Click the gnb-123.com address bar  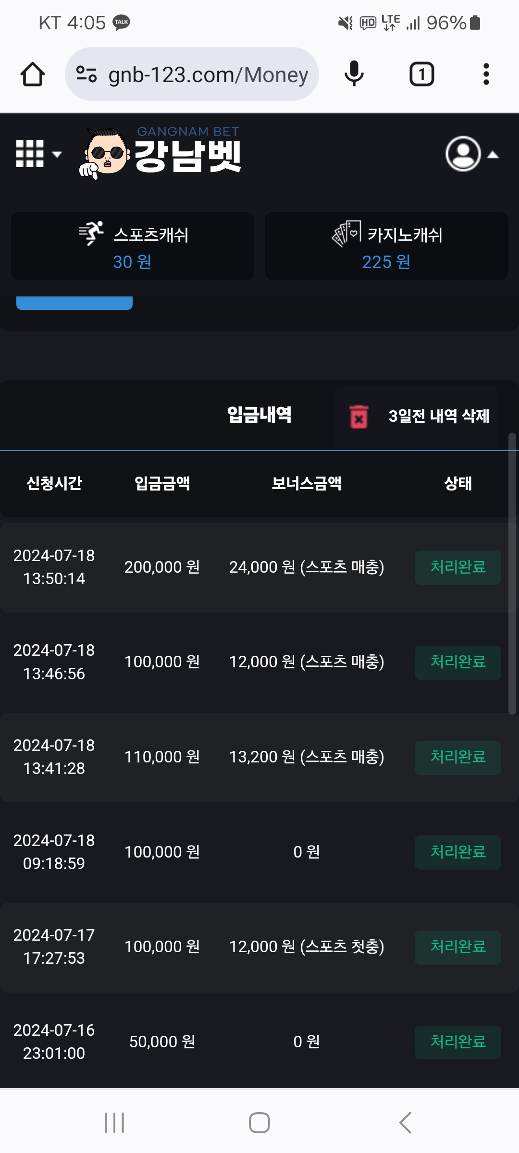click(x=208, y=74)
